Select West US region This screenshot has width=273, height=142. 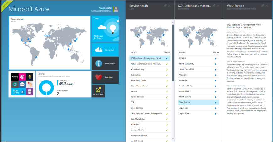(x=199, y=75)
